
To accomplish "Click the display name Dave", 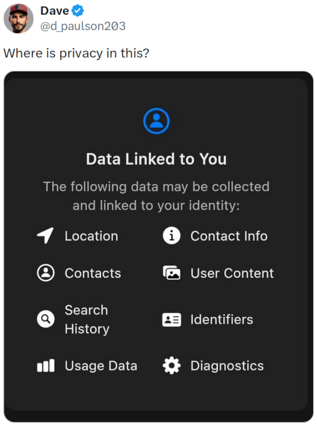I will tap(55, 11).
